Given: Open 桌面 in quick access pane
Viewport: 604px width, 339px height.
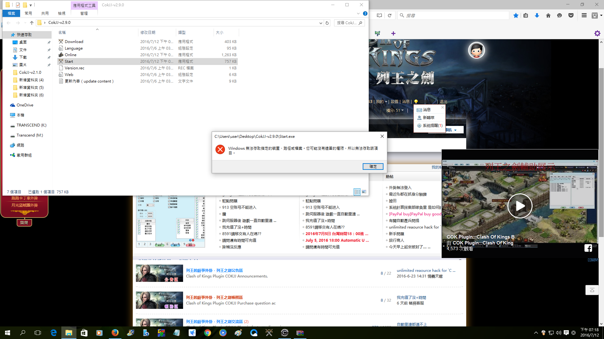Looking at the screenshot, I should (x=23, y=42).
